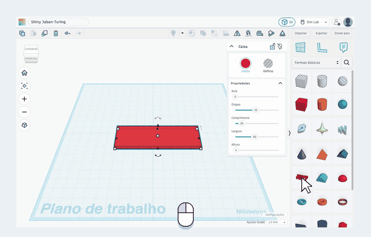Zoom out with the minus button
This screenshot has height=237, width=371.
click(x=24, y=112)
